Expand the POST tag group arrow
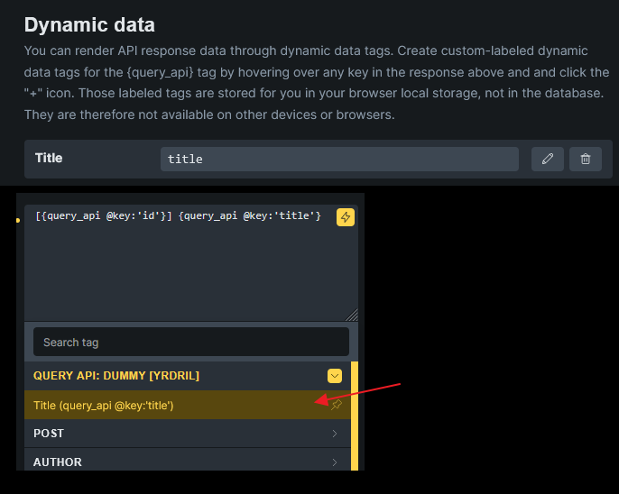This screenshot has width=619, height=494. click(335, 434)
